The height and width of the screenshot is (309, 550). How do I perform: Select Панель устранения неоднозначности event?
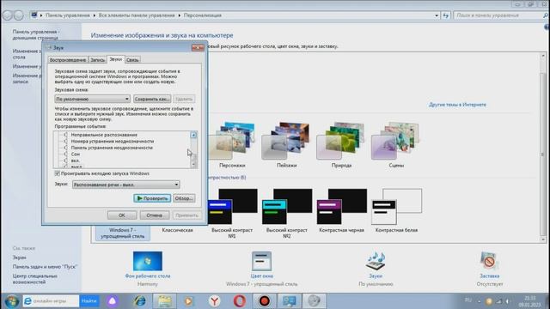tap(112, 148)
